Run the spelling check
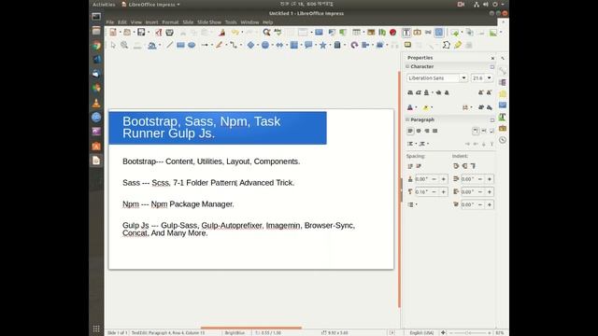The image size is (598, 336). [278, 33]
